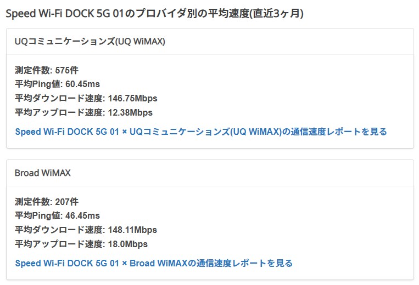Click the 平均アップロード速度 label in Broad WiMAX card
This screenshot has height=285, width=419.
(58, 244)
